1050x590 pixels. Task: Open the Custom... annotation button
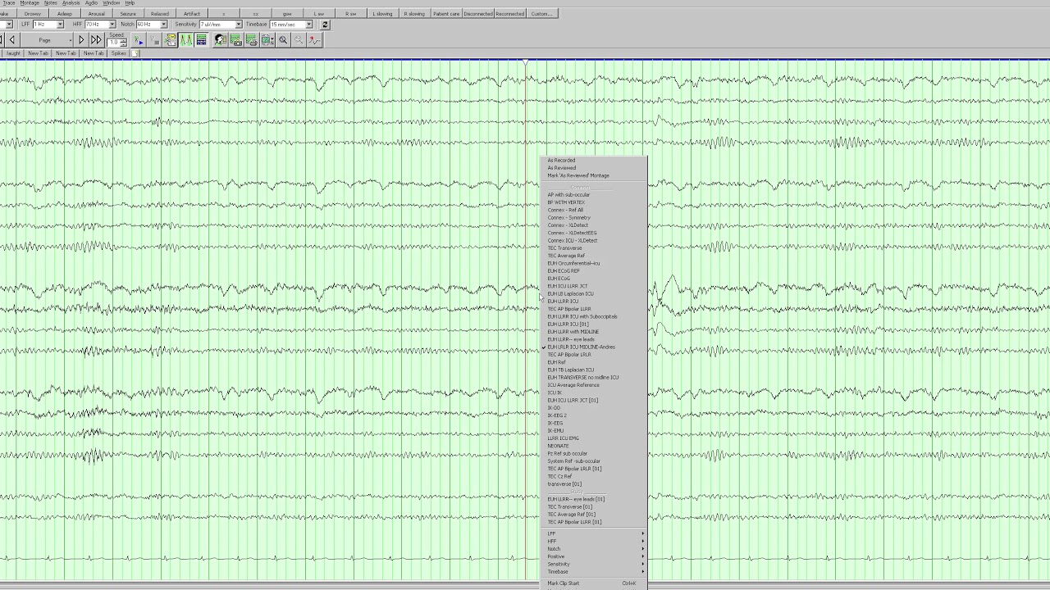(541, 14)
